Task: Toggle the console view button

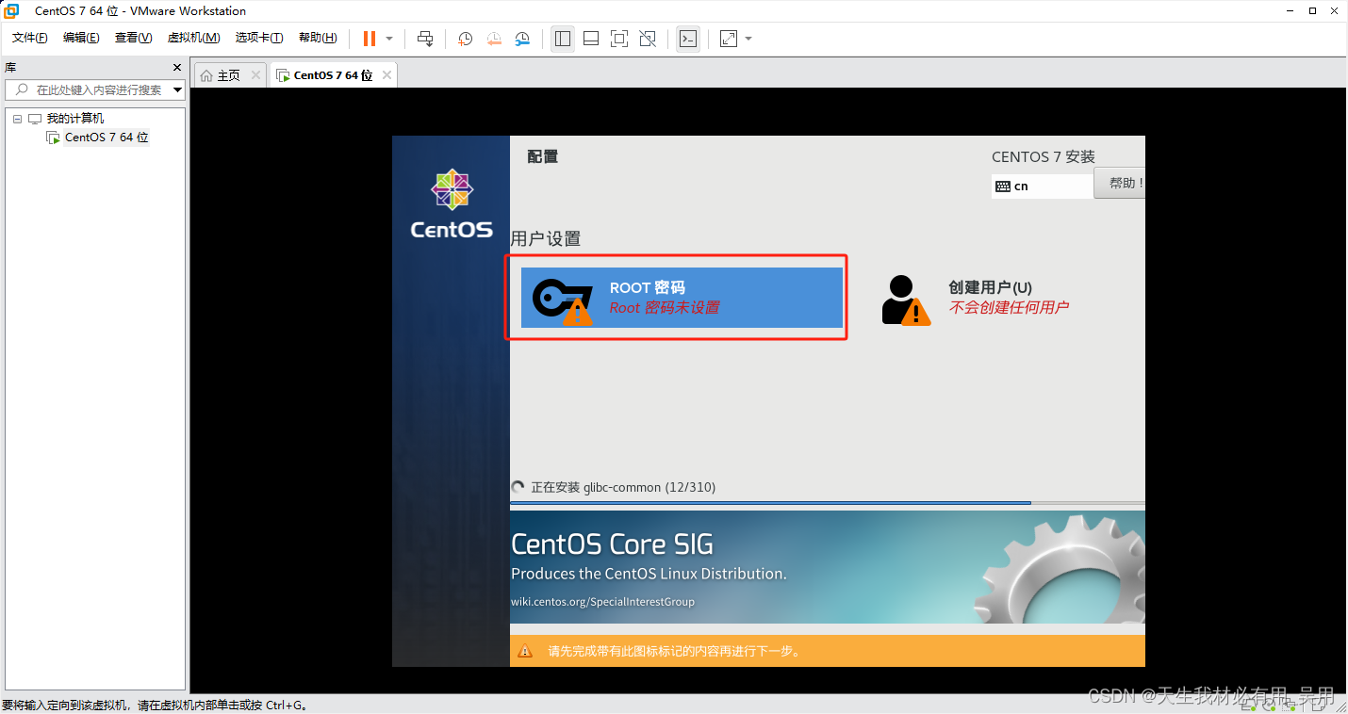Action: [688, 39]
